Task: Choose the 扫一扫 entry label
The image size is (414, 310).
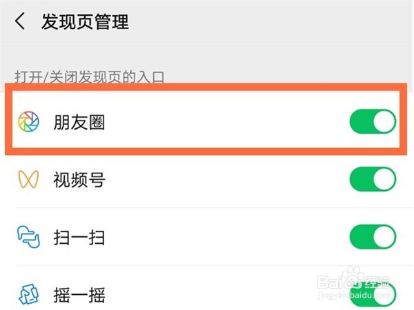Action: click(x=79, y=238)
